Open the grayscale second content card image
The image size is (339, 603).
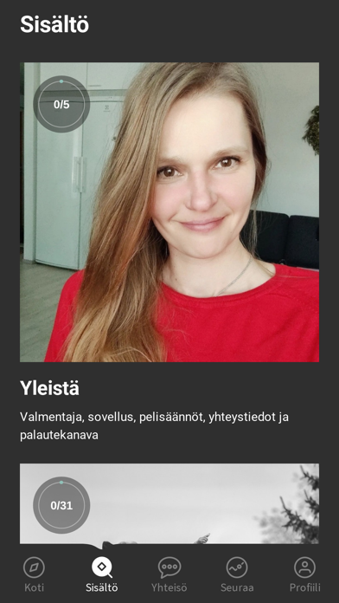pos(169,503)
